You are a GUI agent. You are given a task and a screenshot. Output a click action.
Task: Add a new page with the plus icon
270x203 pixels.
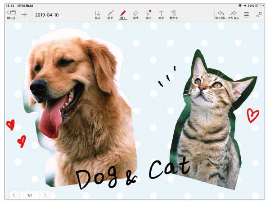(24, 15)
